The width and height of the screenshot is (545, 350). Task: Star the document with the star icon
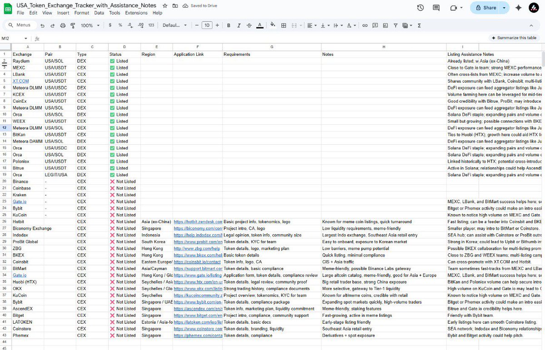point(165,6)
